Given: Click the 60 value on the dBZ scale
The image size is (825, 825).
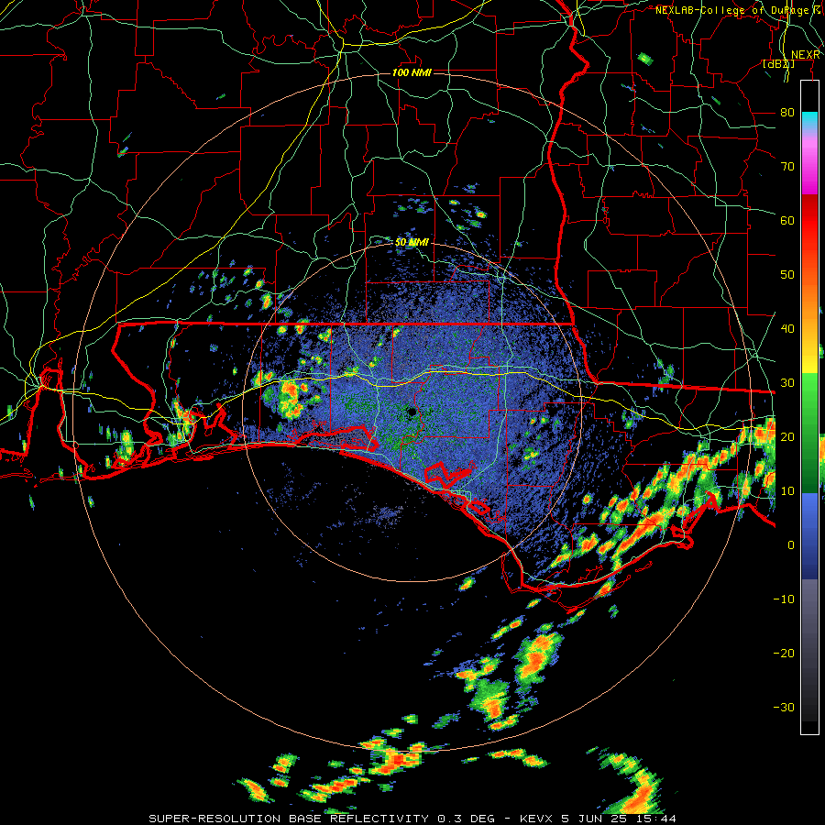Looking at the screenshot, I should pos(787,220).
